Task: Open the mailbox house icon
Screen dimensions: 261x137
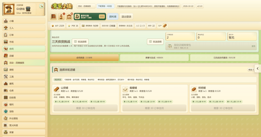Action: click(x=69, y=16)
